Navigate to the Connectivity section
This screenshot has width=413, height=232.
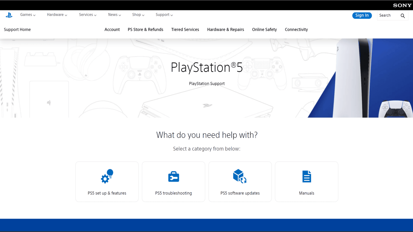296,30
